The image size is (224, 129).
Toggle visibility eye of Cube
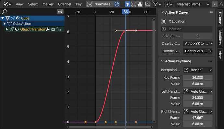point(18,18)
